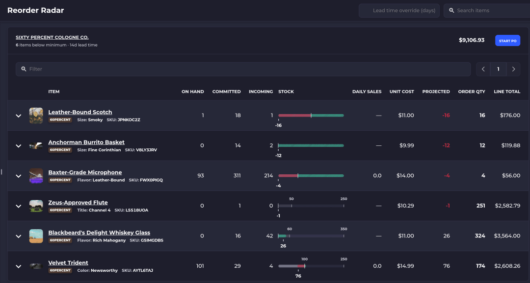Screen dimensions: 530x283
Task: Click the On Hand column header
Action: (193, 92)
